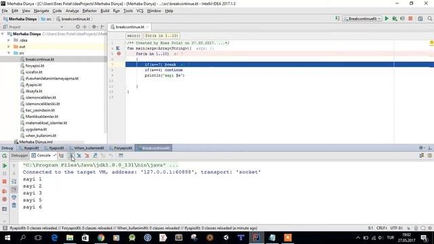This screenshot has width=434, height=244.
Task: Toggle scroll to end icon in console
Action: click(x=14, y=190)
